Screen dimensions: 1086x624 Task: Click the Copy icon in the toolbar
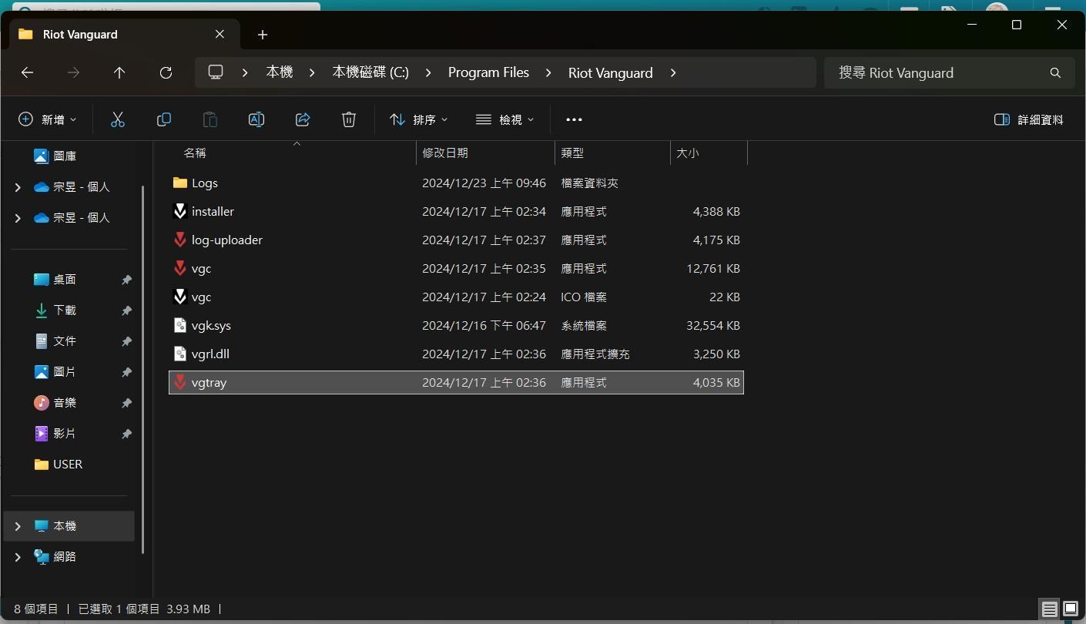point(163,119)
